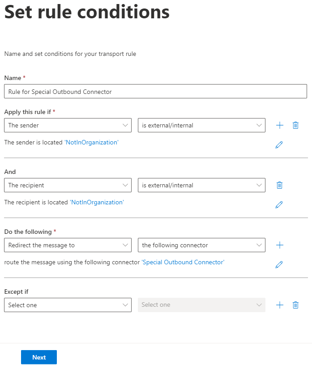Open 'Redirect the message to' dropdown

[68, 245]
